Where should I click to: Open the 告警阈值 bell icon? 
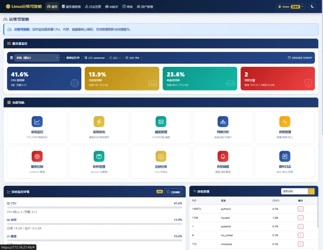click(x=223, y=156)
